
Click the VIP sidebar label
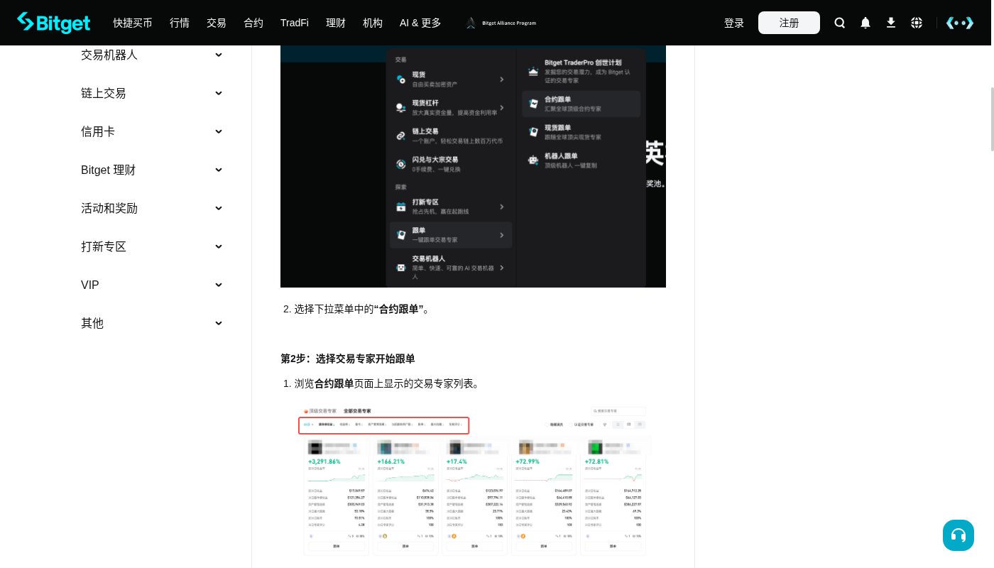point(90,285)
